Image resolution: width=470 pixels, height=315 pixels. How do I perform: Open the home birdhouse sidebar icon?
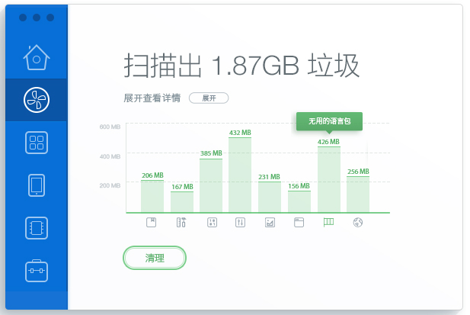click(x=36, y=56)
